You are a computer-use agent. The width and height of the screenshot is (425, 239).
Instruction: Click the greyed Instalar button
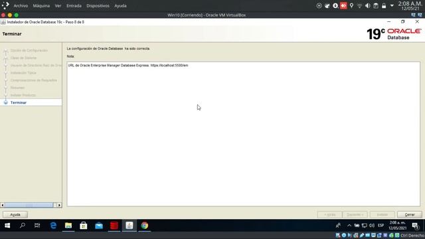(382, 214)
